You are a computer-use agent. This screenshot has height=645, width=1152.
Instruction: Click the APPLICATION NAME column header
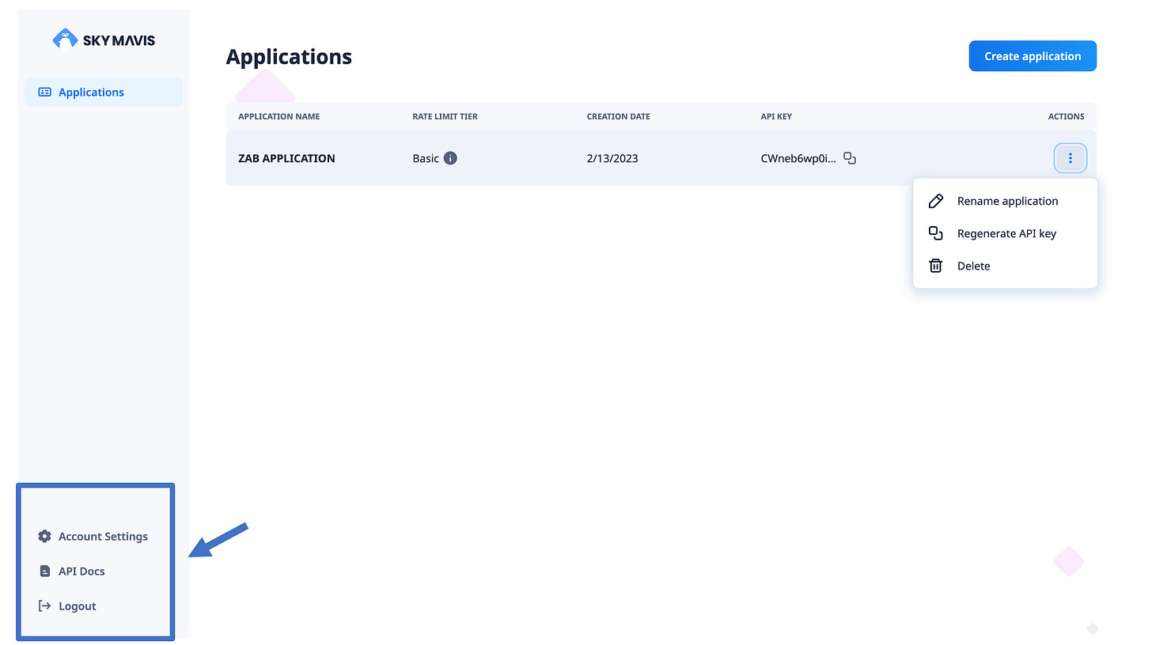(279, 116)
